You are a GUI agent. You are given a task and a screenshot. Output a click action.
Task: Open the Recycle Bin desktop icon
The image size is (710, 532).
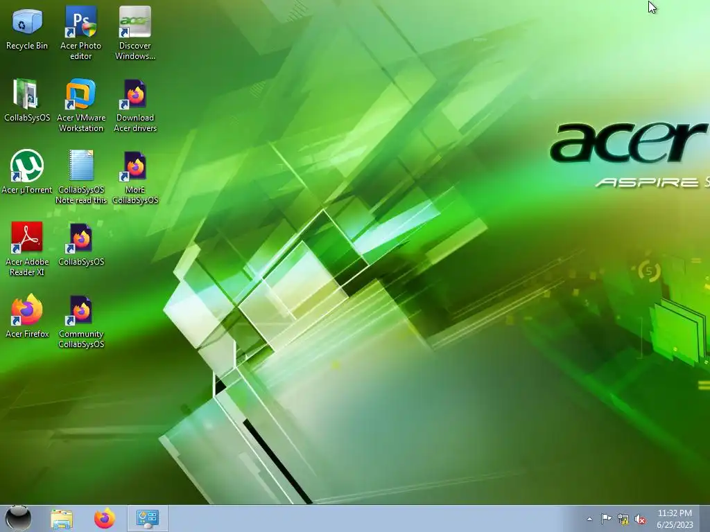click(27, 28)
